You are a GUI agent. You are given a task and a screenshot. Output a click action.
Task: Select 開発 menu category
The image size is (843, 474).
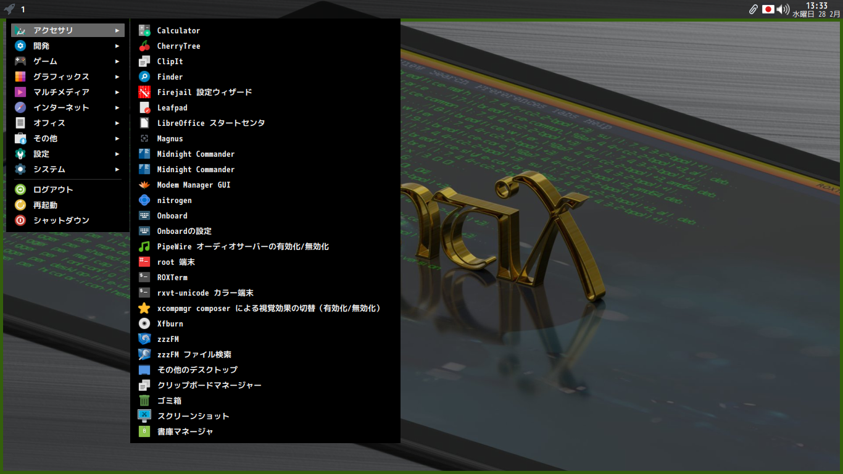coord(68,46)
